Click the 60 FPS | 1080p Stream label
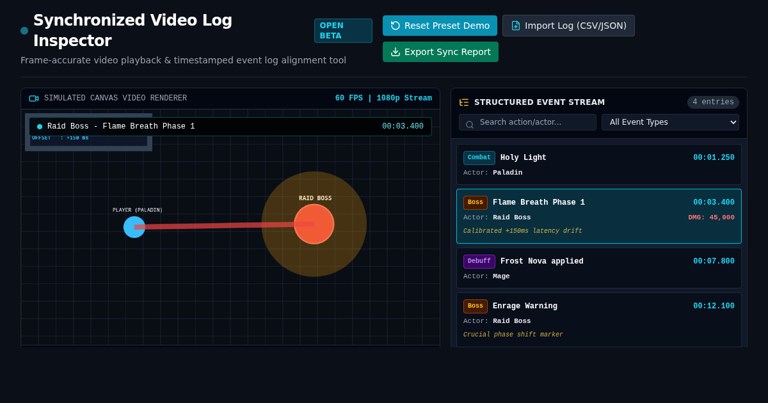 (x=383, y=99)
